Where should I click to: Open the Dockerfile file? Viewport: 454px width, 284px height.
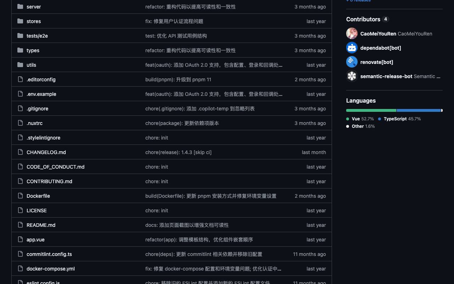click(38, 196)
